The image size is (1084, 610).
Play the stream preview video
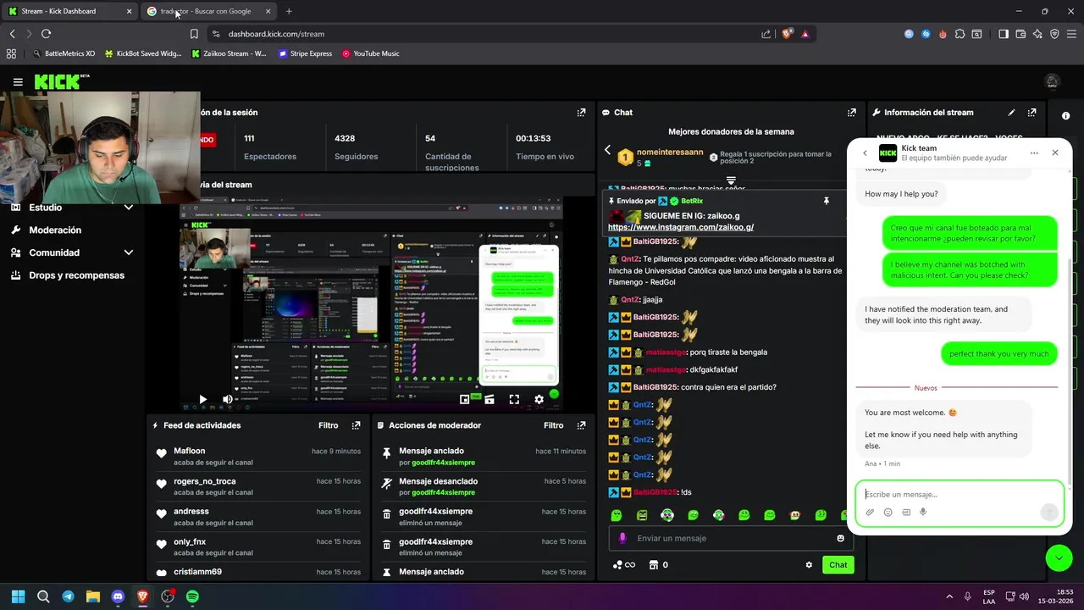pos(202,399)
